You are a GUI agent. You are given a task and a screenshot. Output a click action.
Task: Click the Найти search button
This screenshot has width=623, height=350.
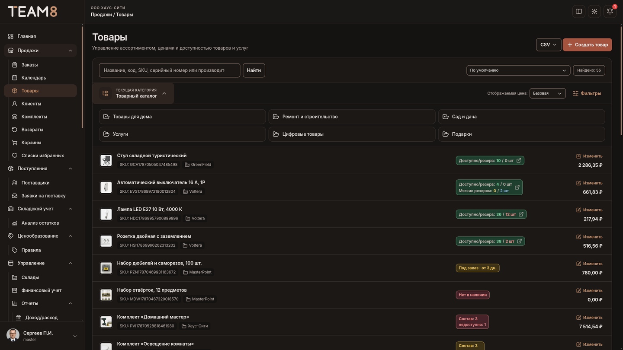(254, 70)
